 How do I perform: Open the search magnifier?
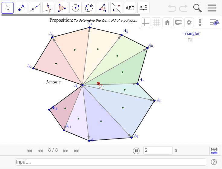(198, 8)
